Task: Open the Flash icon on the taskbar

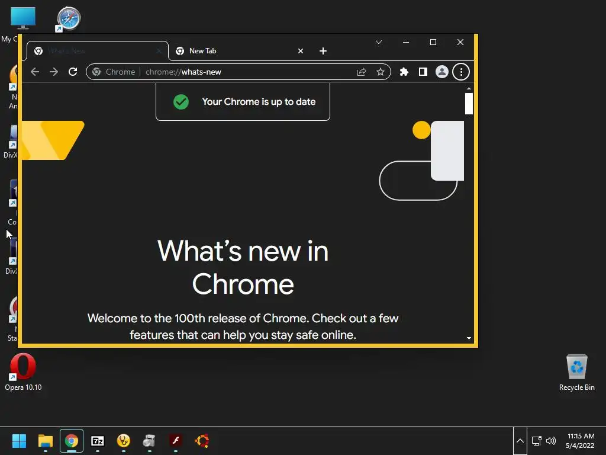Action: pos(175,441)
